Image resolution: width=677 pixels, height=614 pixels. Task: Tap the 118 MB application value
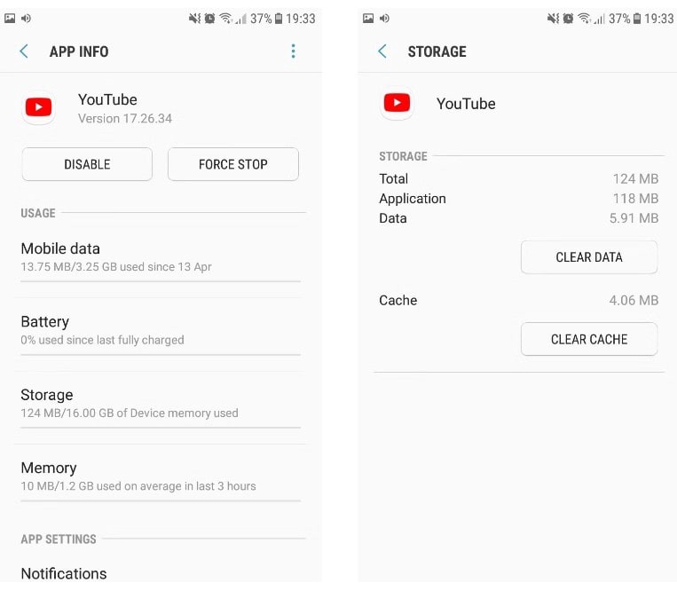[x=635, y=198]
